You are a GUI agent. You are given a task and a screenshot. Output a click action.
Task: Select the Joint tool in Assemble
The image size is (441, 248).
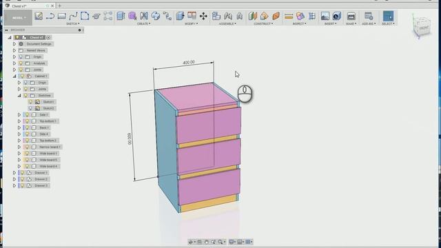click(228, 16)
